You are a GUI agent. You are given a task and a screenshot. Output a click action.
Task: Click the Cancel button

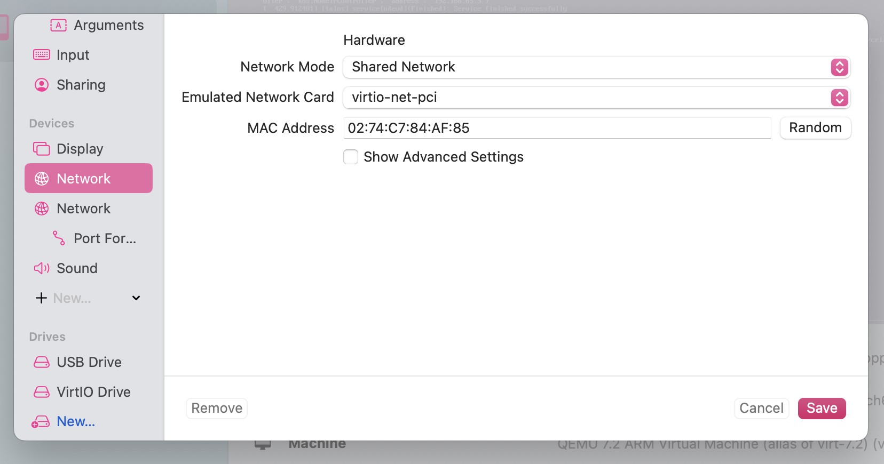761,408
